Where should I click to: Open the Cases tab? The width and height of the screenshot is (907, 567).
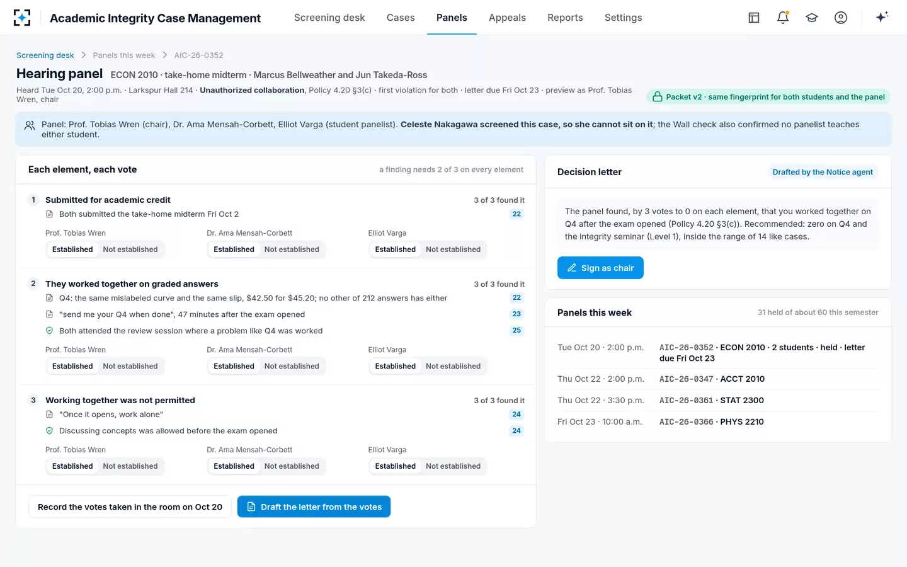pos(401,18)
